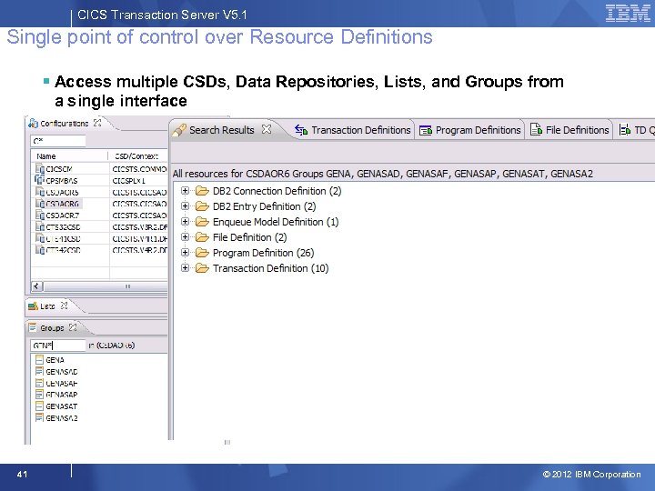Click CICSTS.V4R2 context cell of CTS42CSD

[139, 250]
